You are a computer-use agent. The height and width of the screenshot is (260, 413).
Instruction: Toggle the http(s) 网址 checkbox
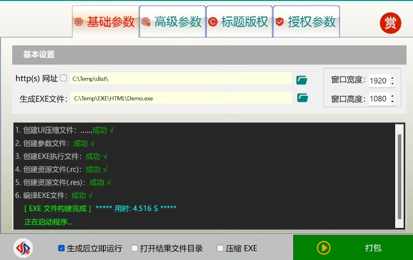click(x=63, y=78)
